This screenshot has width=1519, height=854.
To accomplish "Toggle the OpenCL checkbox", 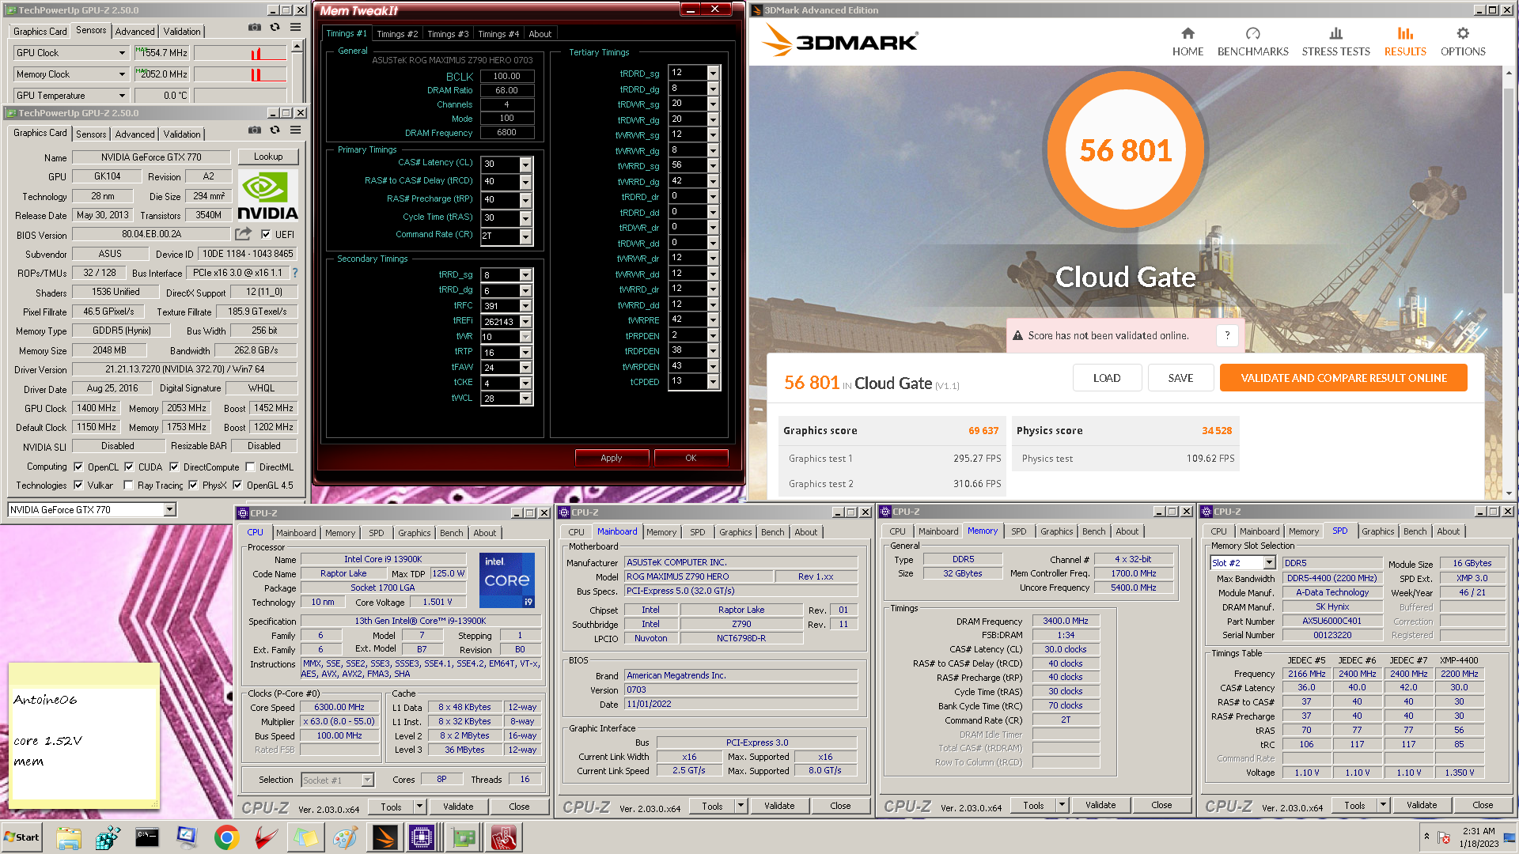I will tap(78, 467).
